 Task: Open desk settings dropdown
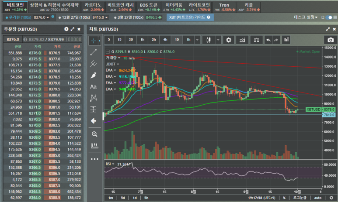coord(306,17)
